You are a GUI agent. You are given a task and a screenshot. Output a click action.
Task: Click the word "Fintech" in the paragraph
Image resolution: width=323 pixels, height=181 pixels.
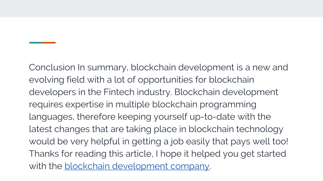119,92
